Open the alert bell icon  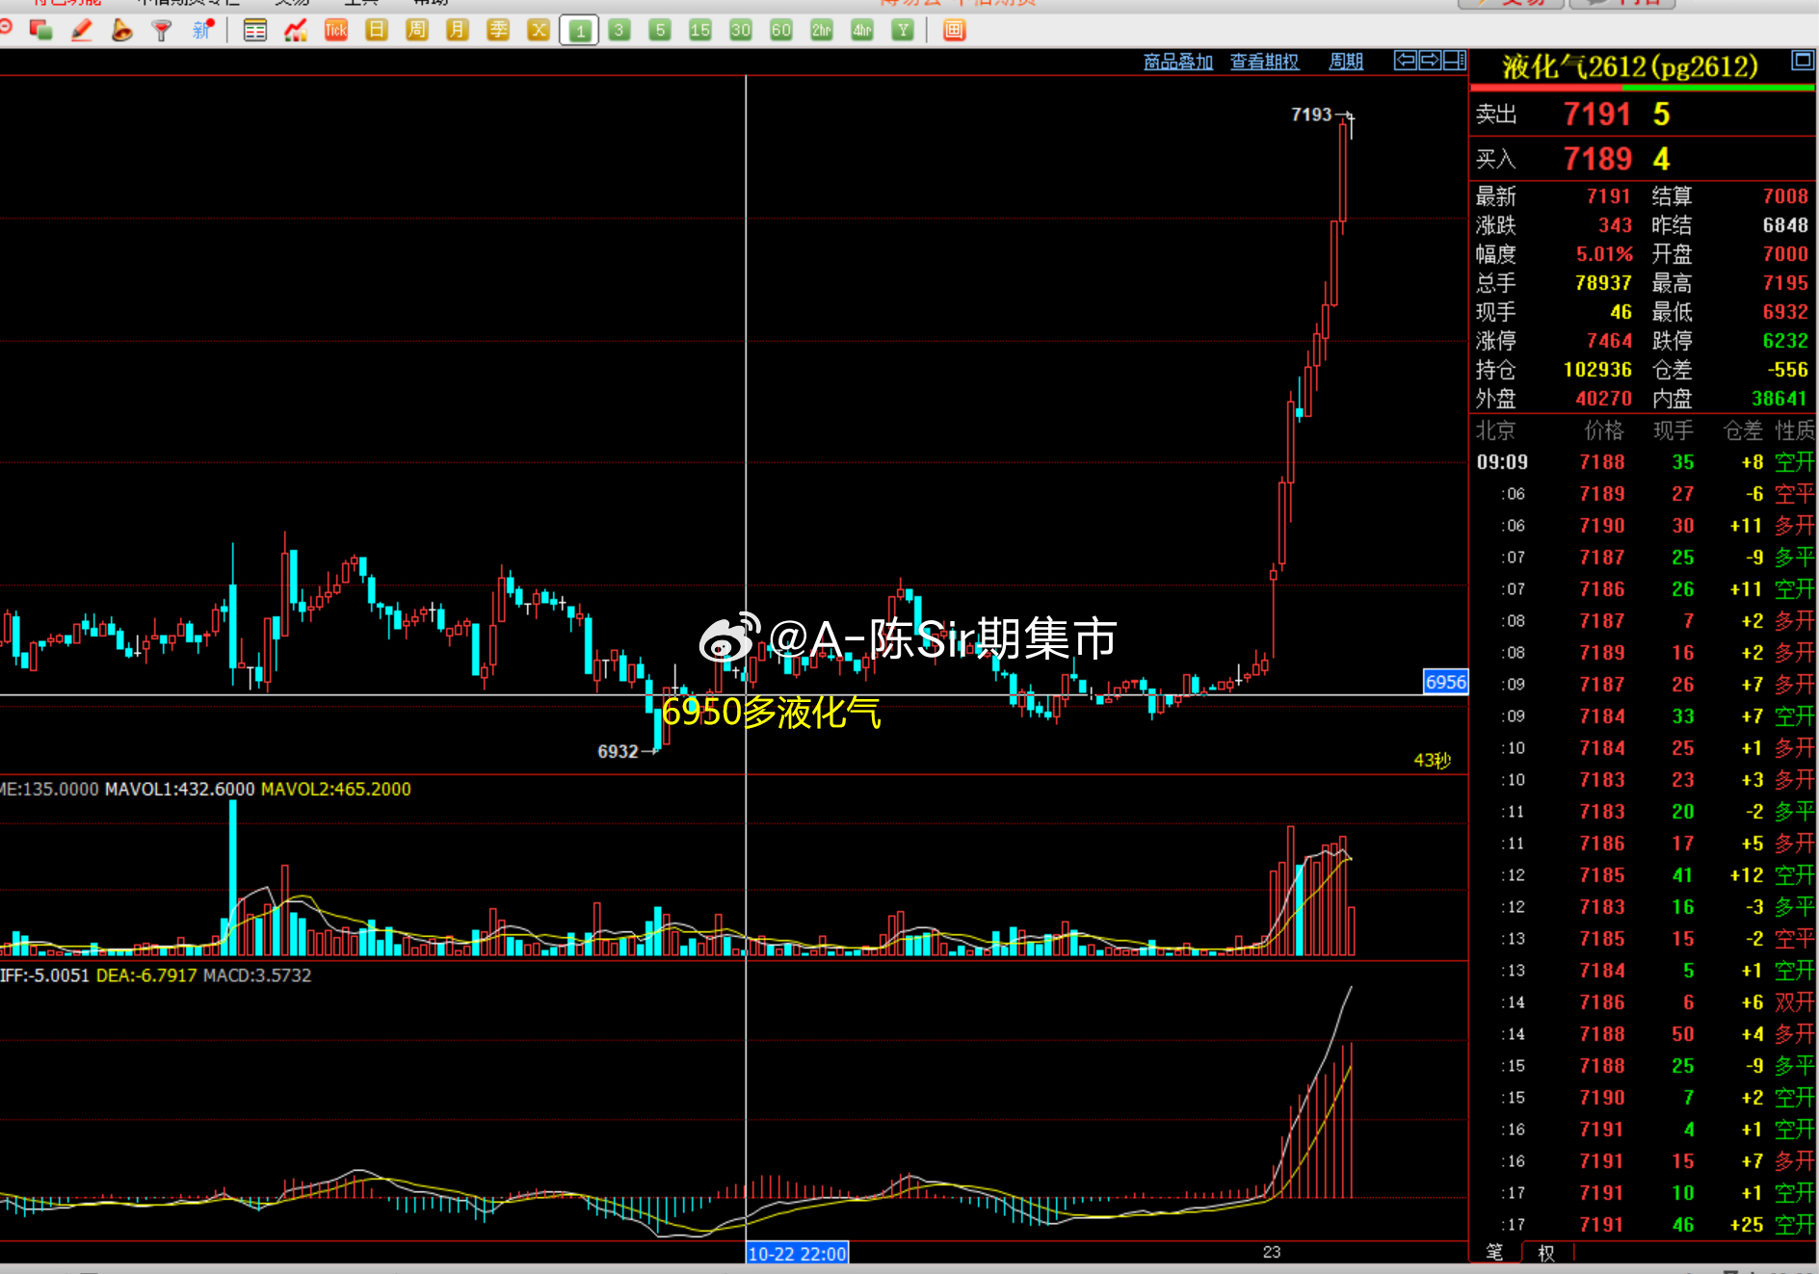click(x=121, y=31)
